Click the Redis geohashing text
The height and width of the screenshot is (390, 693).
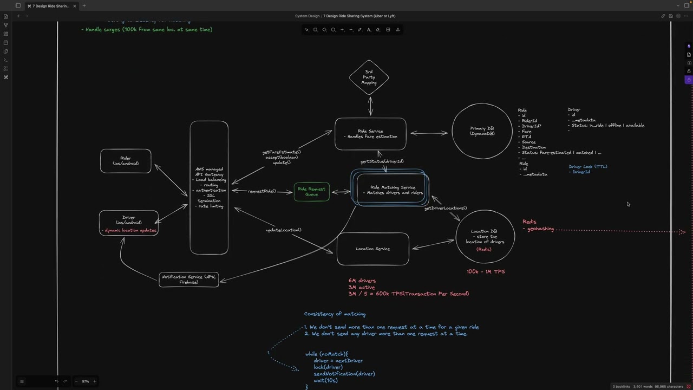(x=538, y=225)
